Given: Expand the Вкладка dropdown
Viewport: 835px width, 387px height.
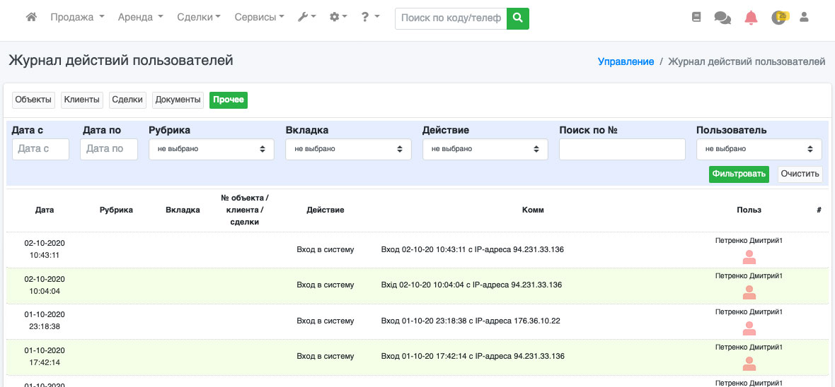Looking at the screenshot, I should (348, 149).
